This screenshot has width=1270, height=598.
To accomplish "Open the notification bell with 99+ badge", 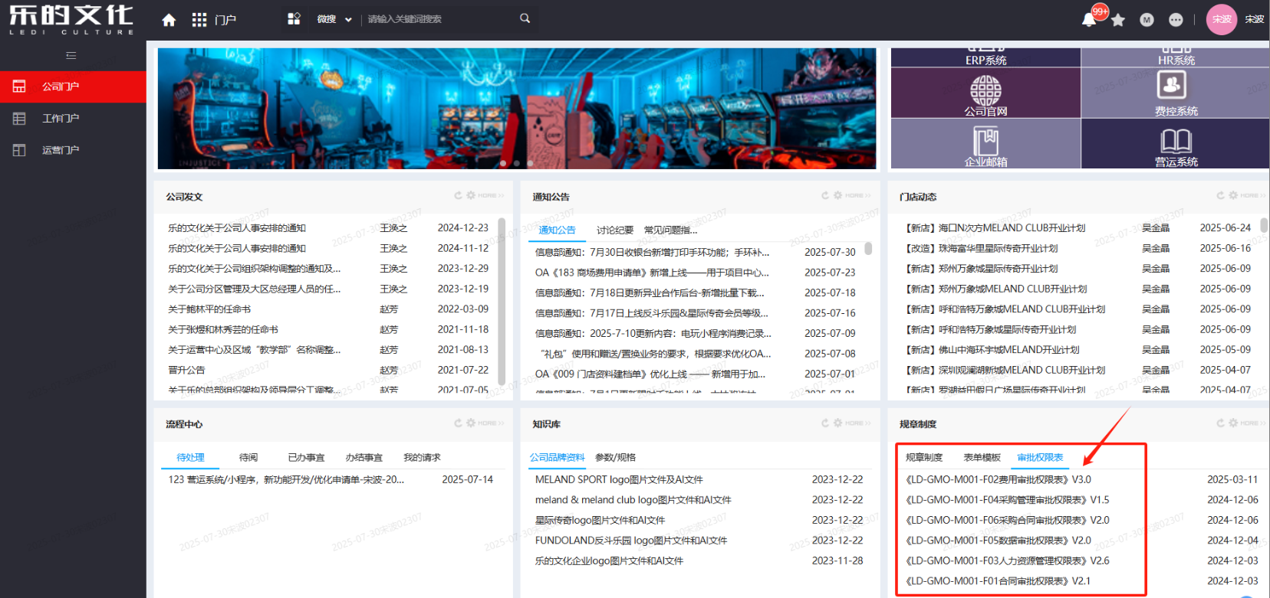I will point(1089,20).
